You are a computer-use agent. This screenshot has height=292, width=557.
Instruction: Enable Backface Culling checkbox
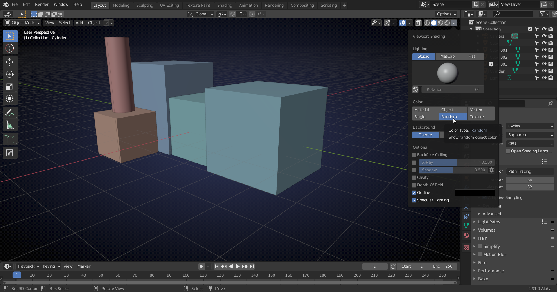coord(414,155)
